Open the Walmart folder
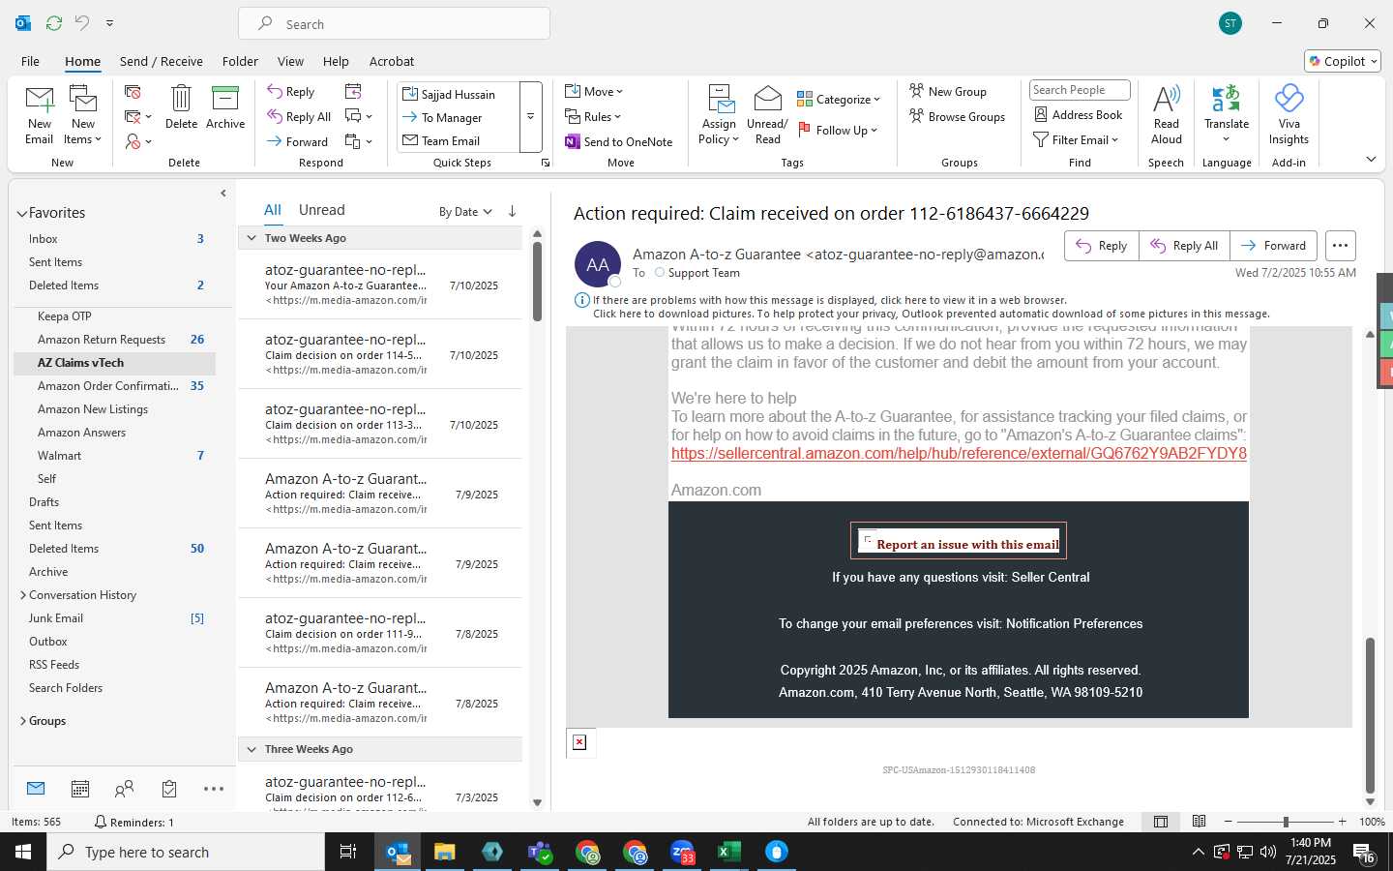Screen dimensions: 1393x871 (x=114, y=456)
